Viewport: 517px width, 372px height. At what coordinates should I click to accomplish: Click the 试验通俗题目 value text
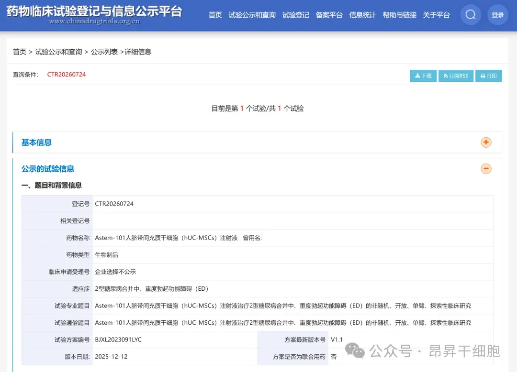pyautogui.click(x=283, y=323)
